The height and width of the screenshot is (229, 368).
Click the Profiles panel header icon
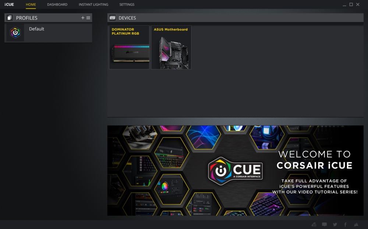(x=10, y=18)
